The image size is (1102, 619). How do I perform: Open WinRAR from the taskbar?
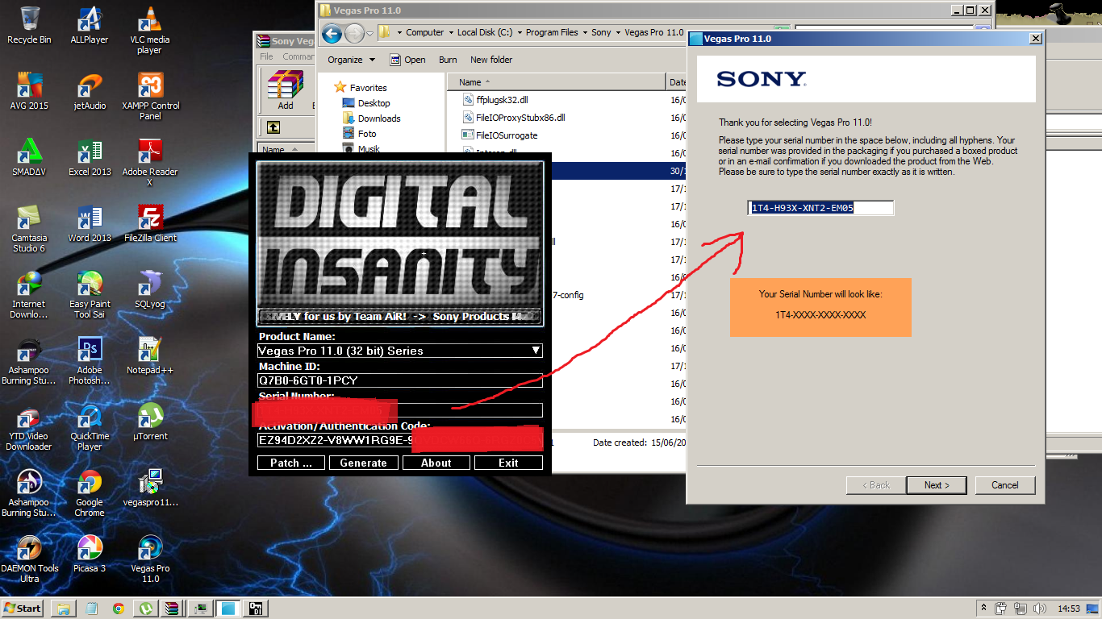(172, 609)
